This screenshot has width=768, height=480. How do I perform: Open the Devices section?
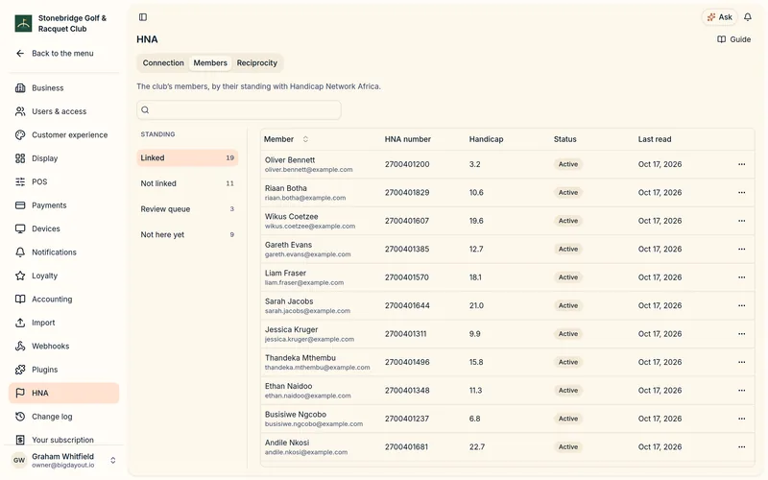tap(63, 228)
